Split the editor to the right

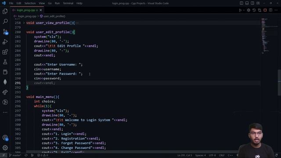pyautogui.click(x=270, y=10)
